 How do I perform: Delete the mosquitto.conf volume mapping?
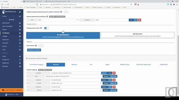(x=114, y=73)
